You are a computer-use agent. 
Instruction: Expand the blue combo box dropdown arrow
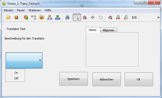[40, 60]
